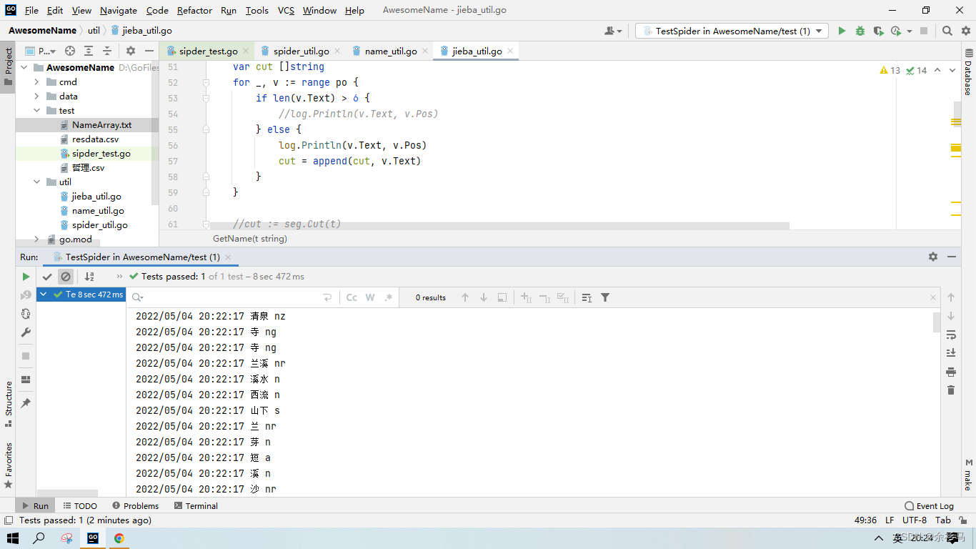The width and height of the screenshot is (976, 549).
Task: Open Chrome from the taskbar
Action: pos(119,538)
